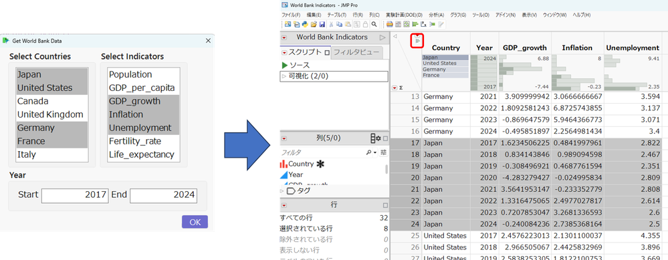Toggle the Columns panel square box
This screenshot has width=668, height=260.
(385, 138)
